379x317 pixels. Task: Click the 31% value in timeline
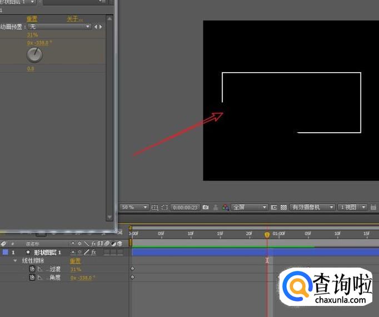pyautogui.click(x=76, y=269)
